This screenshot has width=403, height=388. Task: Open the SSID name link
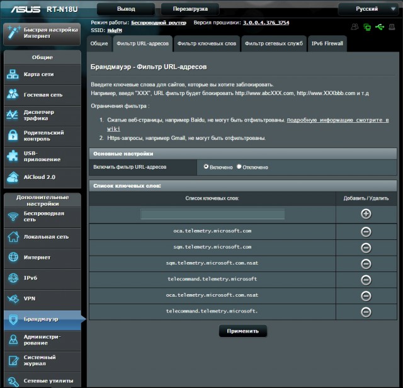115,30
